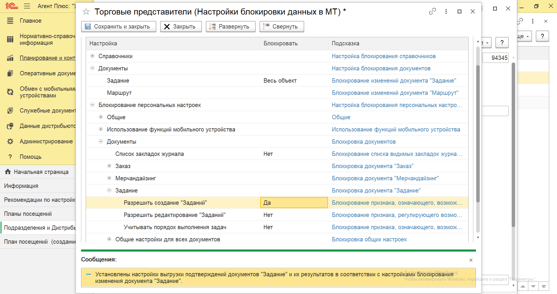Click link icon in background window

click(x=520, y=21)
